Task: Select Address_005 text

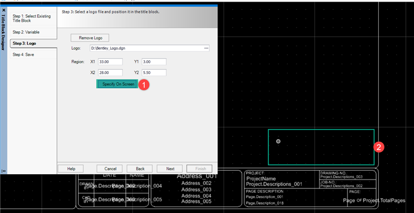Action: [197, 202]
